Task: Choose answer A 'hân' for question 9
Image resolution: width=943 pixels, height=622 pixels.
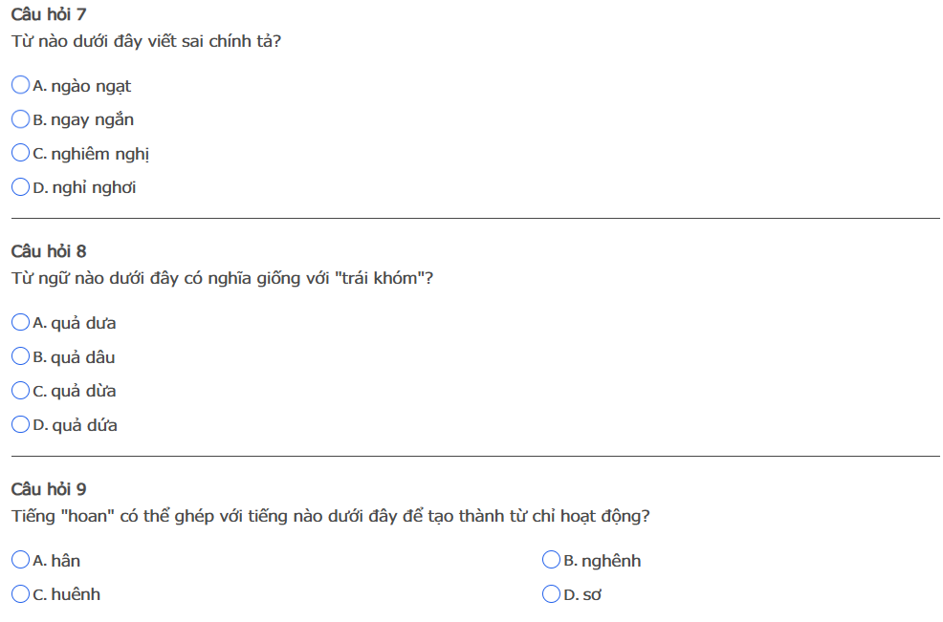Action: [20, 560]
